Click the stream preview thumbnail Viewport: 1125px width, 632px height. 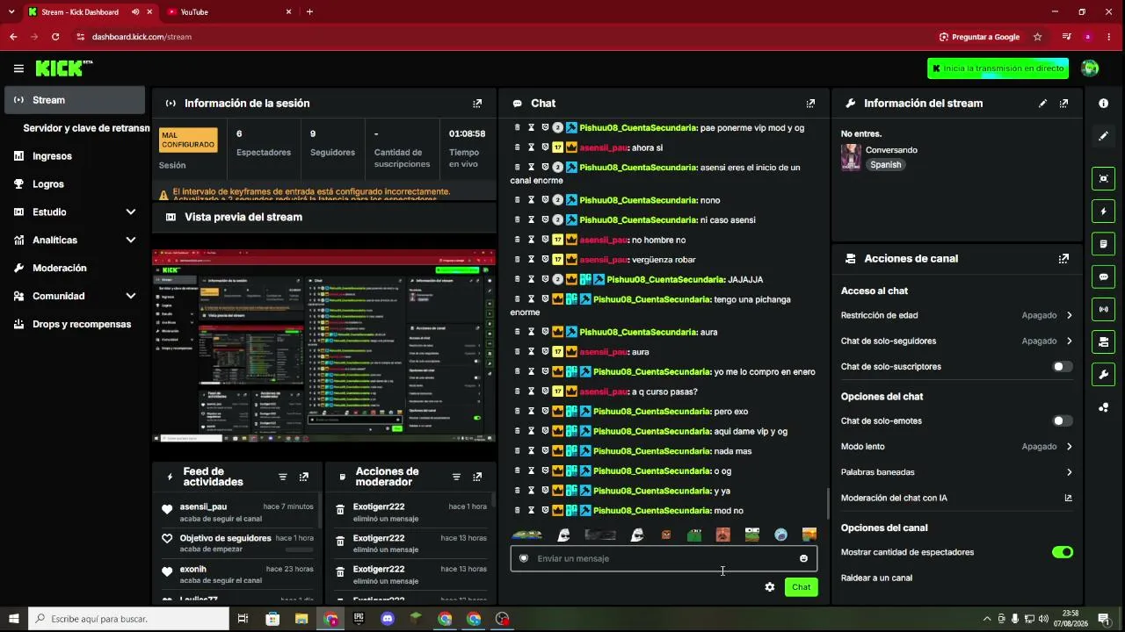point(324,347)
